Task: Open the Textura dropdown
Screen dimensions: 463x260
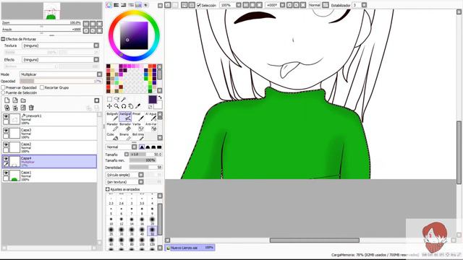Action: click(x=96, y=45)
